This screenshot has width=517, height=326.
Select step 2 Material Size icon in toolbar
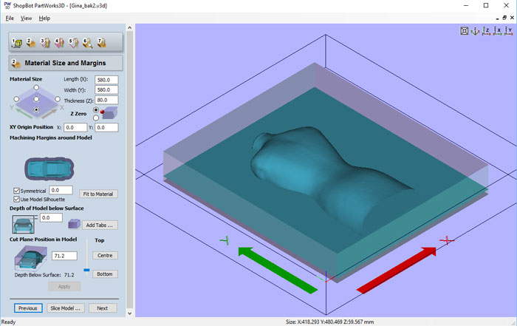click(31, 43)
